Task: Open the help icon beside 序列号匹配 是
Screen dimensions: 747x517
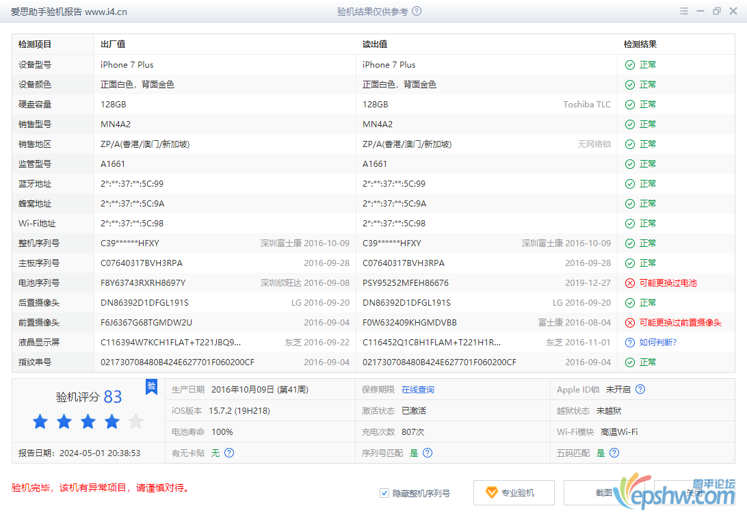Action: (428, 453)
